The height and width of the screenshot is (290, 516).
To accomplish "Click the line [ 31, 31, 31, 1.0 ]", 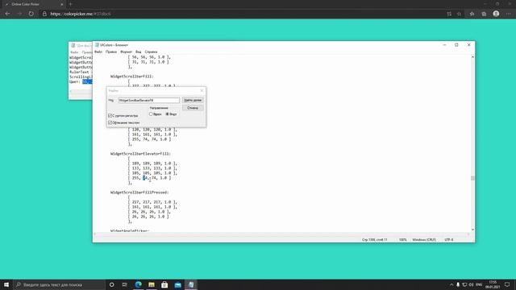I will [148, 62].
